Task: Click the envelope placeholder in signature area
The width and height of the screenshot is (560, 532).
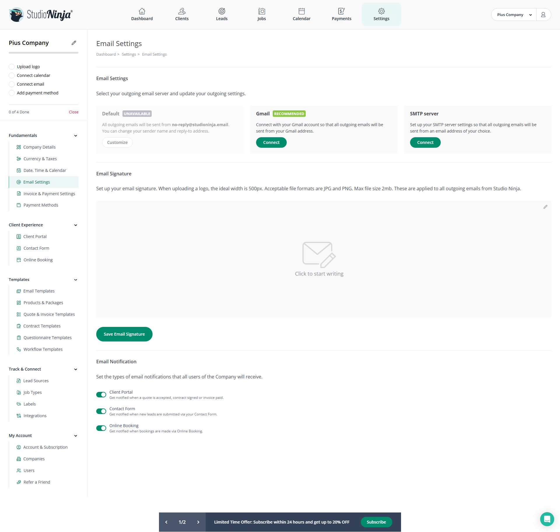Action: click(x=319, y=255)
